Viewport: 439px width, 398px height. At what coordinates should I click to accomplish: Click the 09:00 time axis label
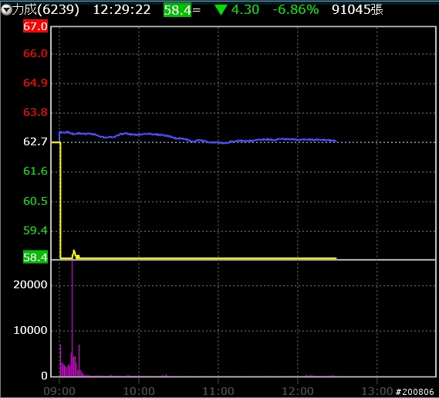click(59, 391)
